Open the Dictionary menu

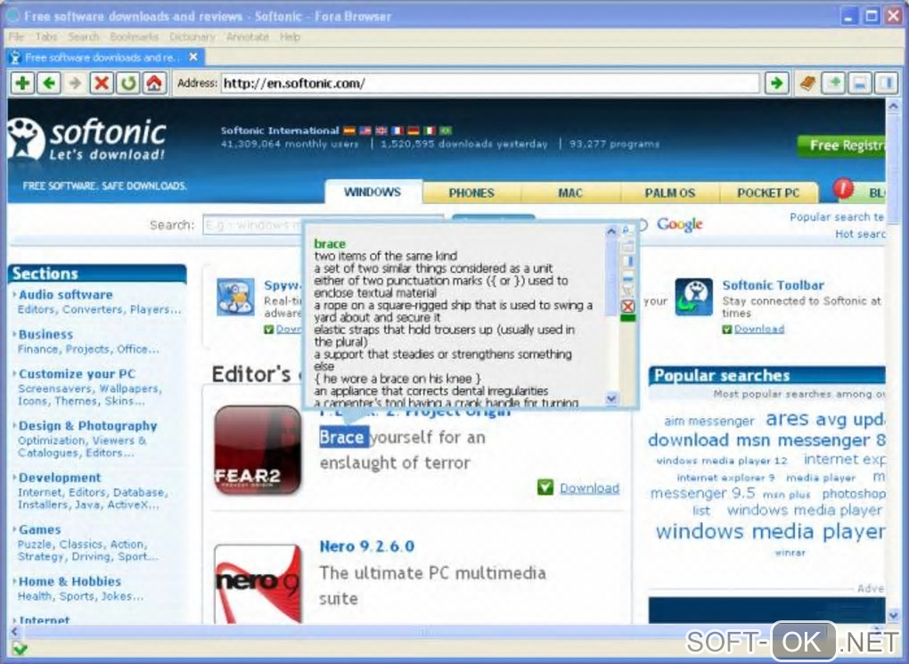click(192, 37)
